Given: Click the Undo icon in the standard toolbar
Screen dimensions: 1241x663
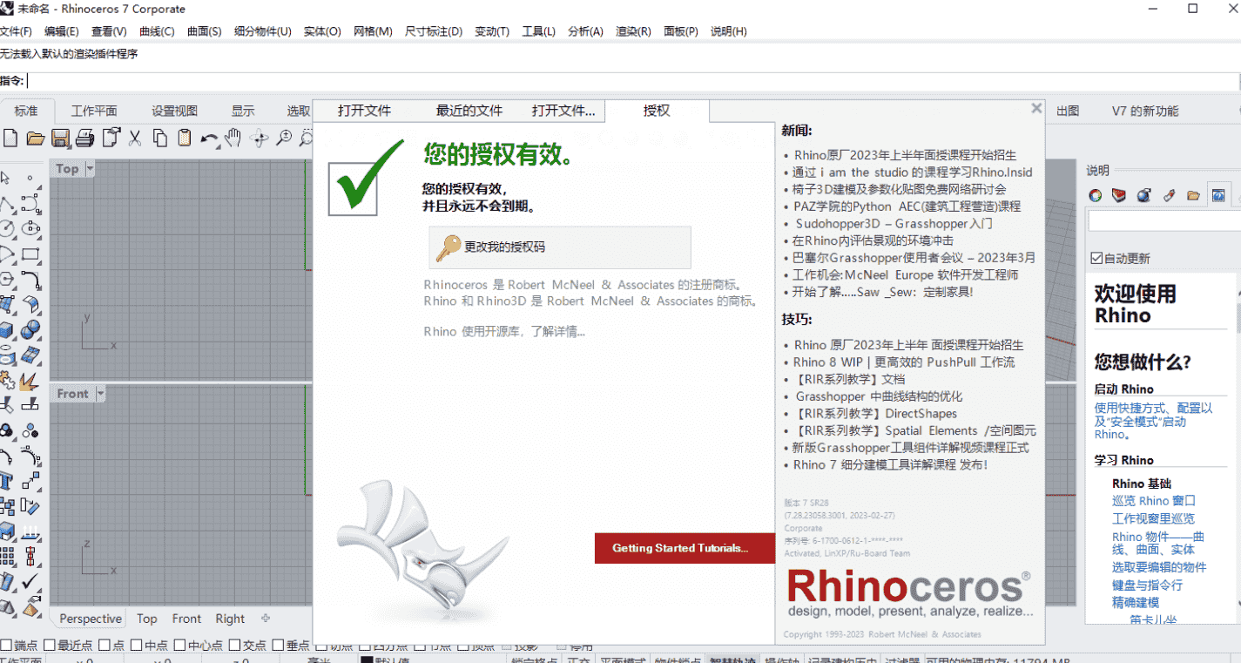Looking at the screenshot, I should coord(209,137).
